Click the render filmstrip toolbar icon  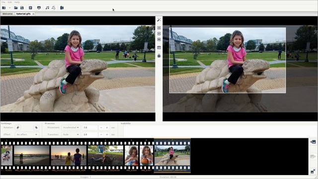tap(39, 8)
